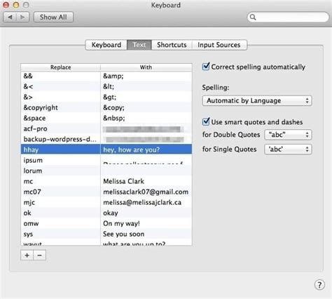Select the mc07 shortcut cell
332x299 pixels.
coord(61,192)
